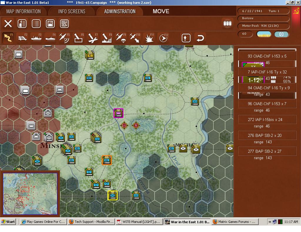Click the floppy disk save game icon
The height and width of the screenshot is (232, 301).
[x=50, y=23]
